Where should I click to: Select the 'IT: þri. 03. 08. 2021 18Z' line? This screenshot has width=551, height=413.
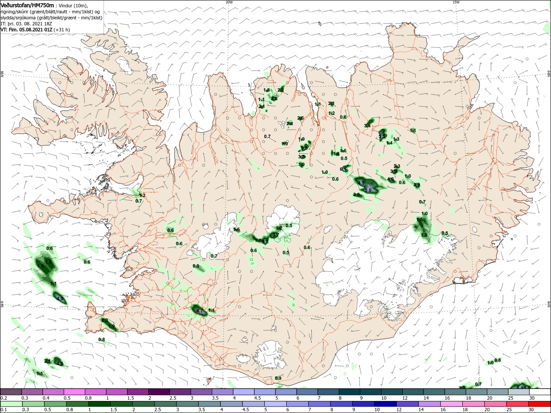click(26, 24)
